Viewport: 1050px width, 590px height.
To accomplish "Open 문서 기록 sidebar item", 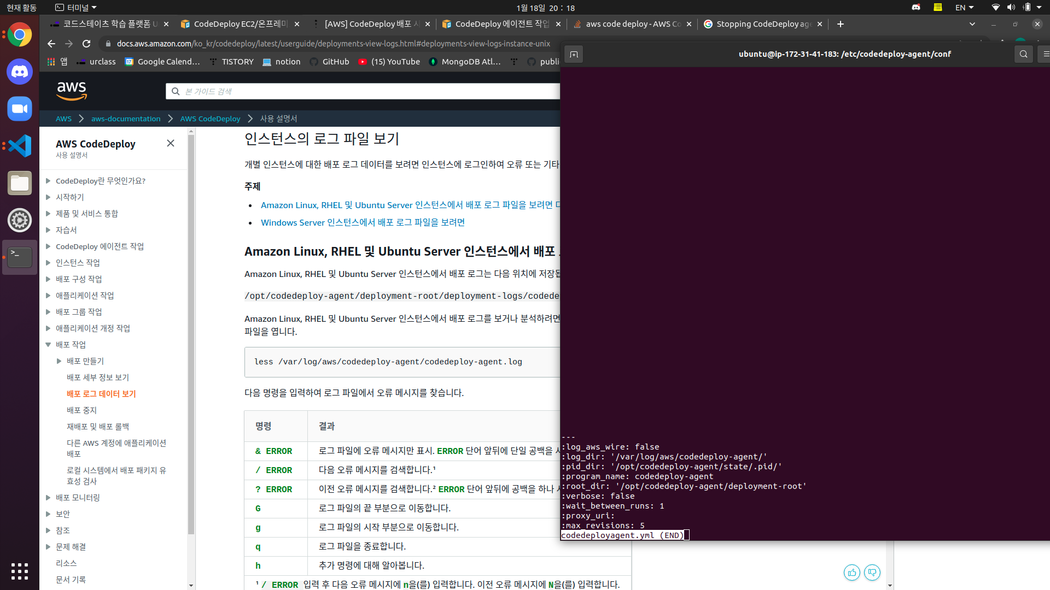I will [71, 580].
